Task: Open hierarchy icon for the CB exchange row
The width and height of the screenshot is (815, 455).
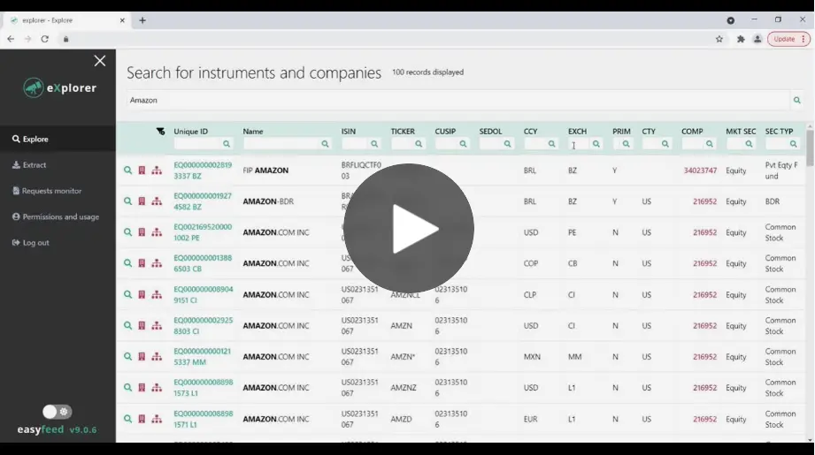Action: (x=157, y=263)
